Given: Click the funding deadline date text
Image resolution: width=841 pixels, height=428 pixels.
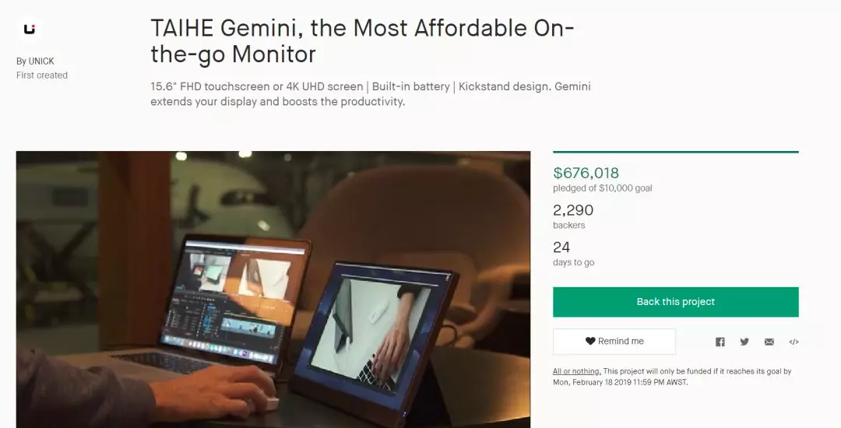Looking at the screenshot, I should pyautogui.click(x=620, y=382).
